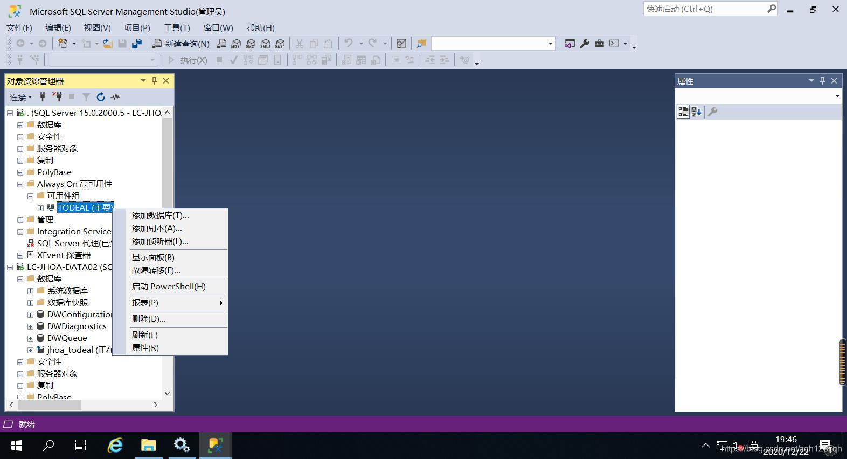The height and width of the screenshot is (459, 847).
Task: Choose 刷新(F) from context menu
Action: [x=170, y=335]
